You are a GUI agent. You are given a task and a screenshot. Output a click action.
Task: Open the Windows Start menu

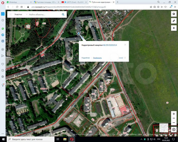tap(3, 139)
